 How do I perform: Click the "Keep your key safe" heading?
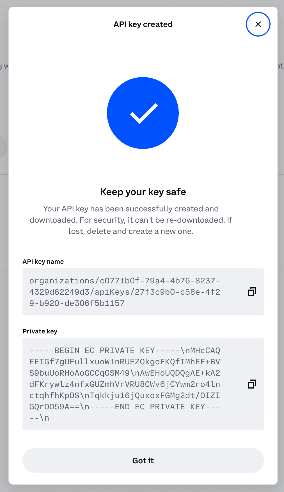[x=143, y=192]
